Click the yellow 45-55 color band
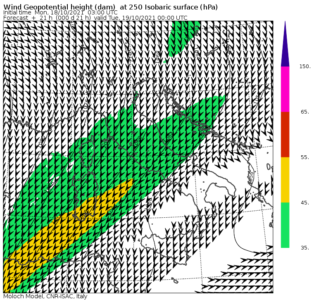The width and height of the screenshot is (314, 302). (285, 180)
